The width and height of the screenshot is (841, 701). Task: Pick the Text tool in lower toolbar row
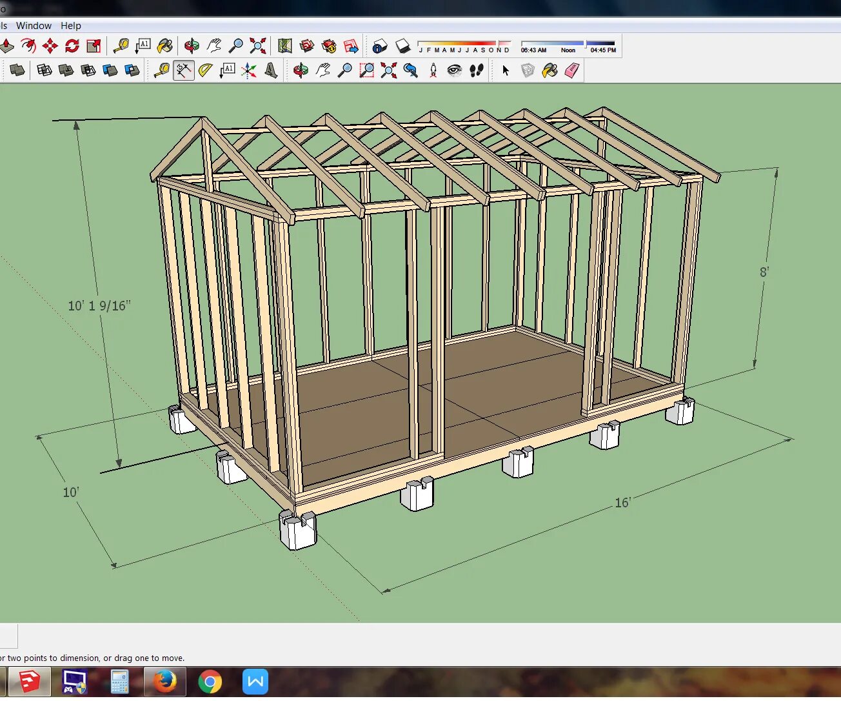227,70
